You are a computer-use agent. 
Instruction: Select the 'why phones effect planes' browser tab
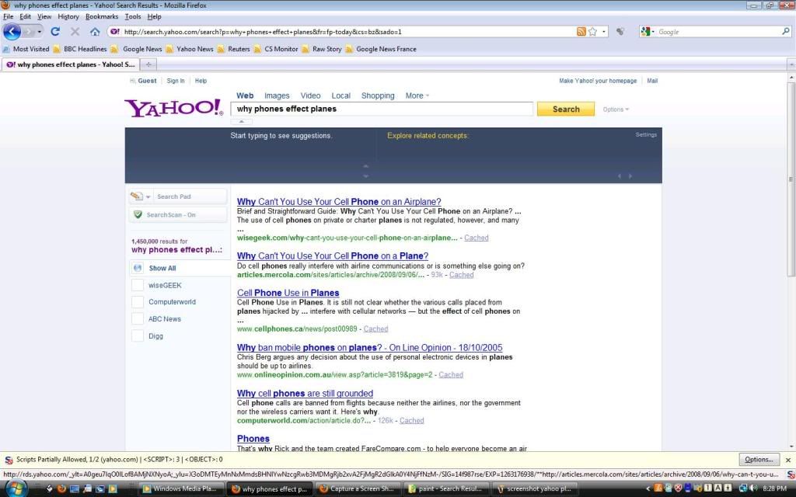pyautogui.click(x=71, y=64)
